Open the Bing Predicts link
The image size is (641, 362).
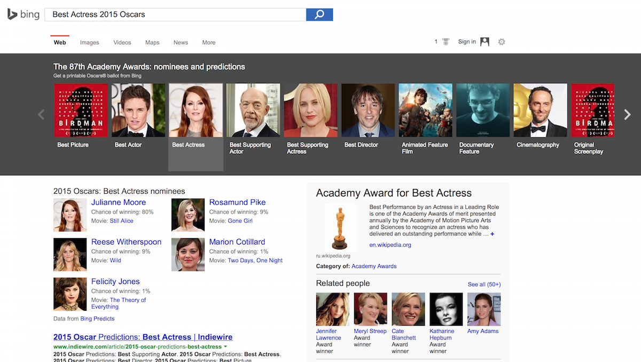tap(97, 319)
